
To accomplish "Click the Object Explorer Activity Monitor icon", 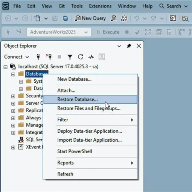I will click(x=91, y=57).
